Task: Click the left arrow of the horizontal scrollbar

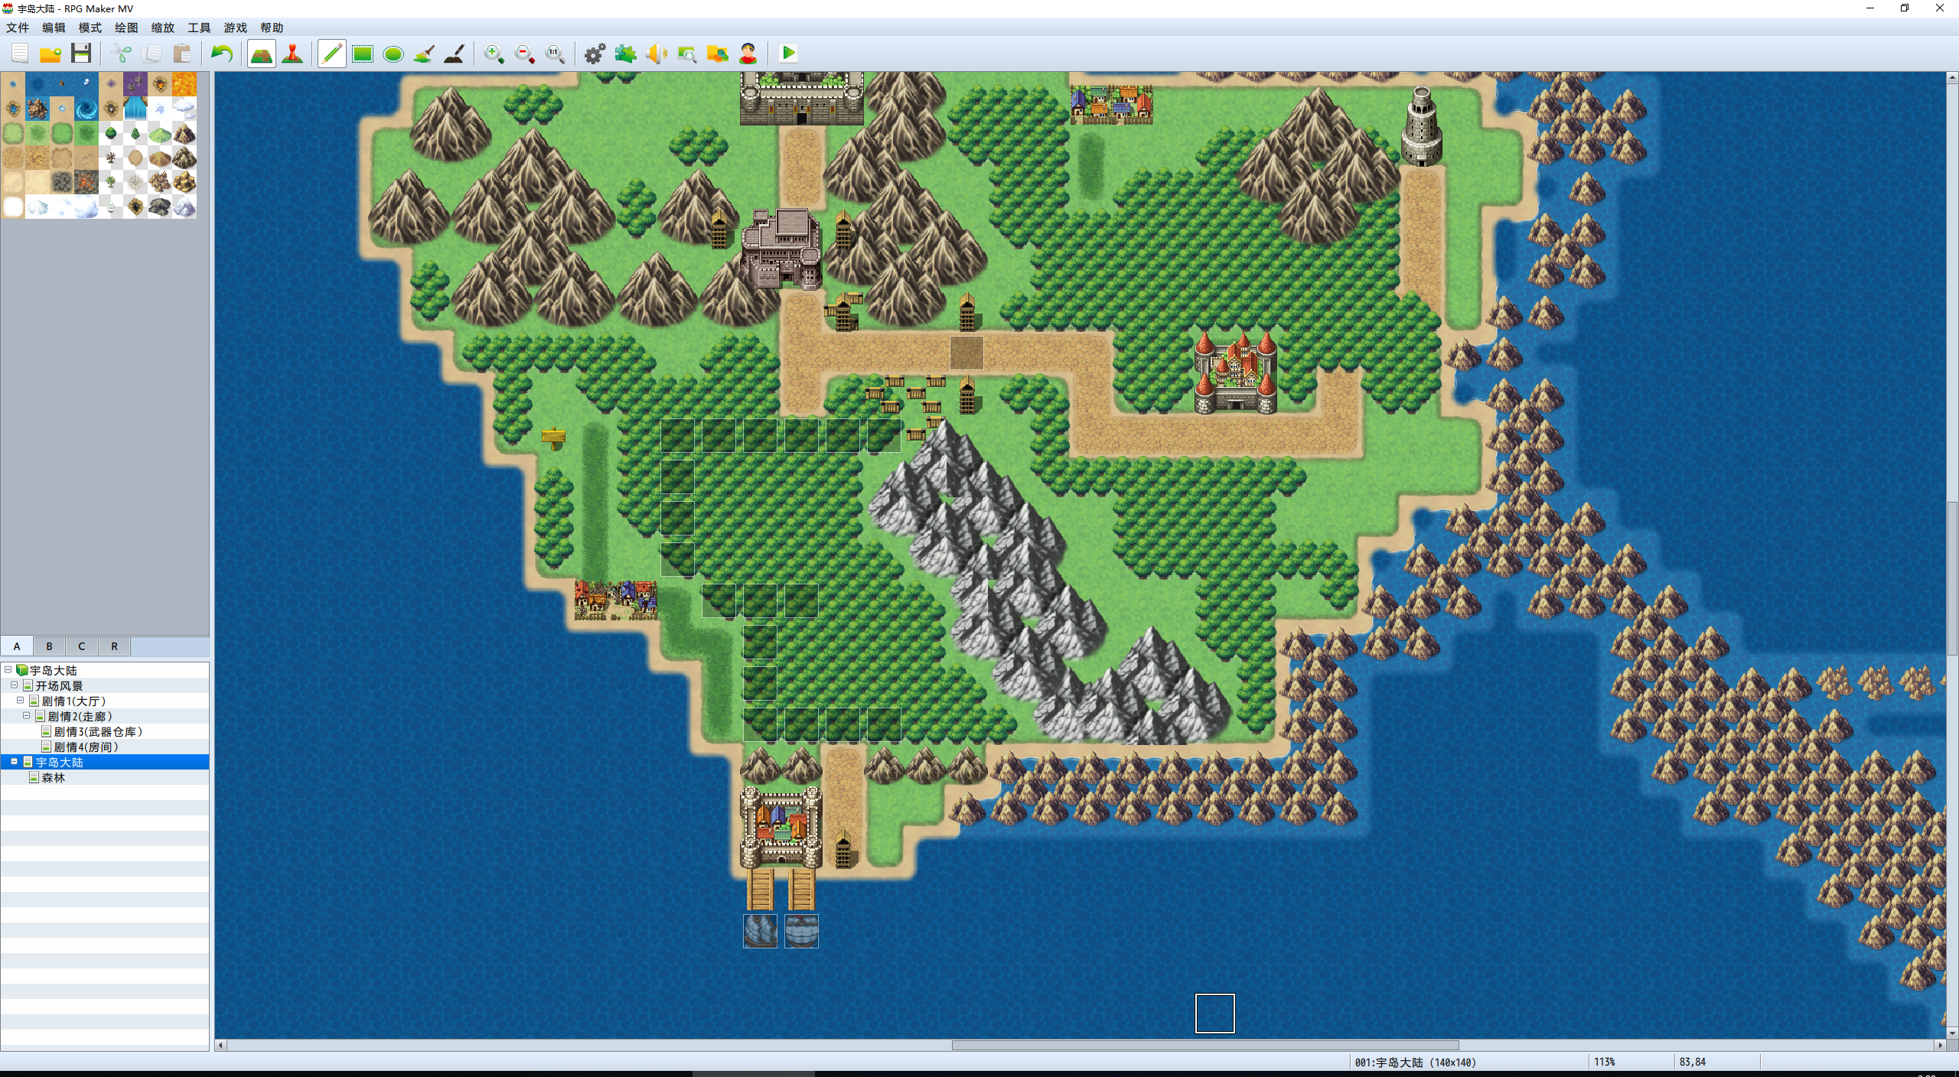Action: click(221, 1045)
